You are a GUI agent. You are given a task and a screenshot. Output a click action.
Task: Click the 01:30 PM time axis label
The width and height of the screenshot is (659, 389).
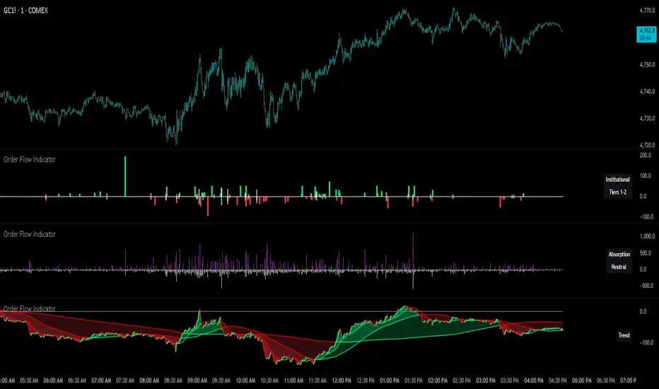click(414, 381)
